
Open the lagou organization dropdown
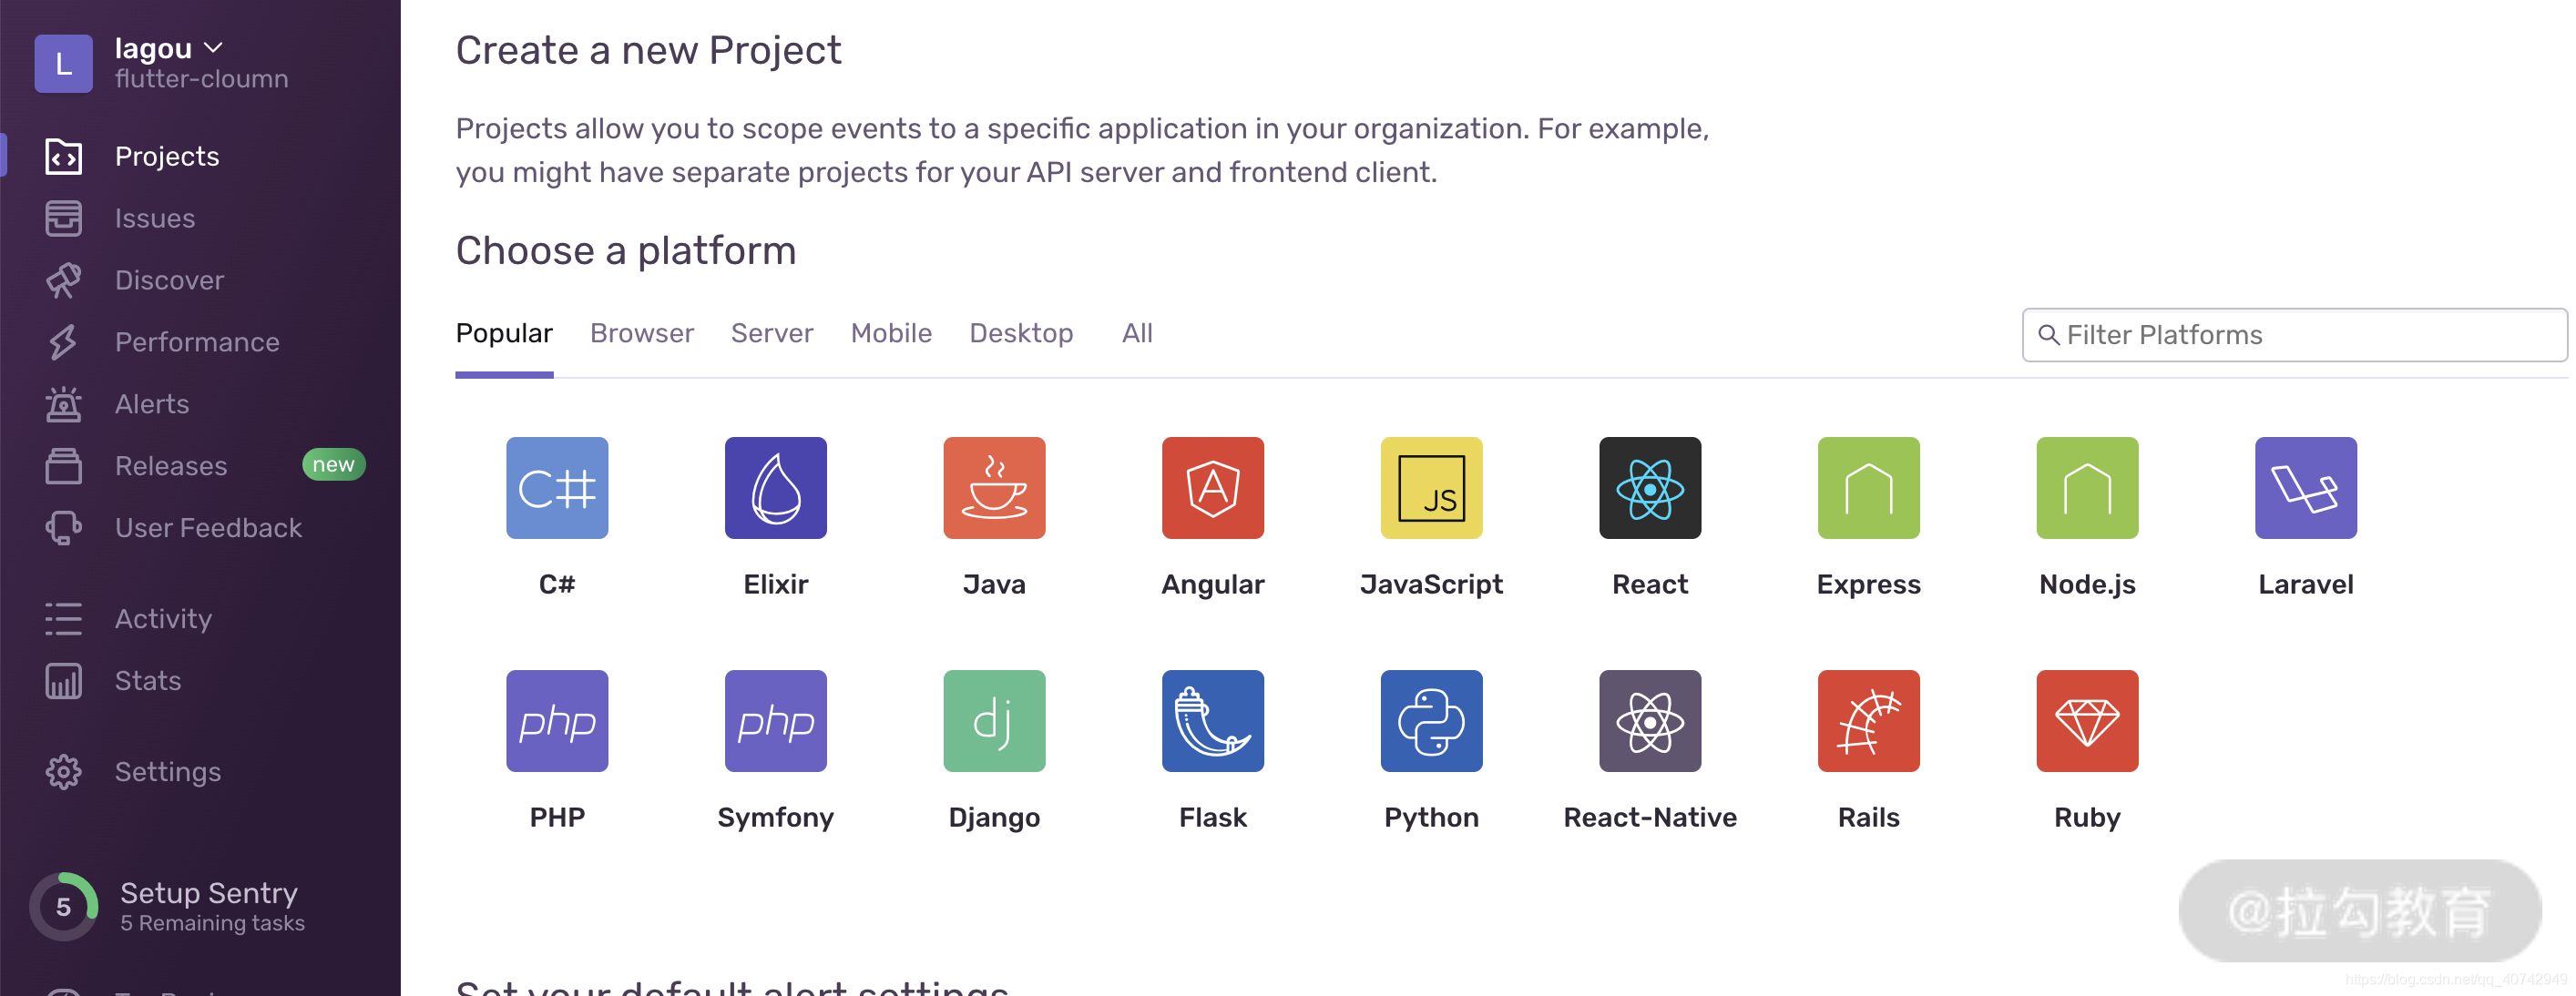168,48
